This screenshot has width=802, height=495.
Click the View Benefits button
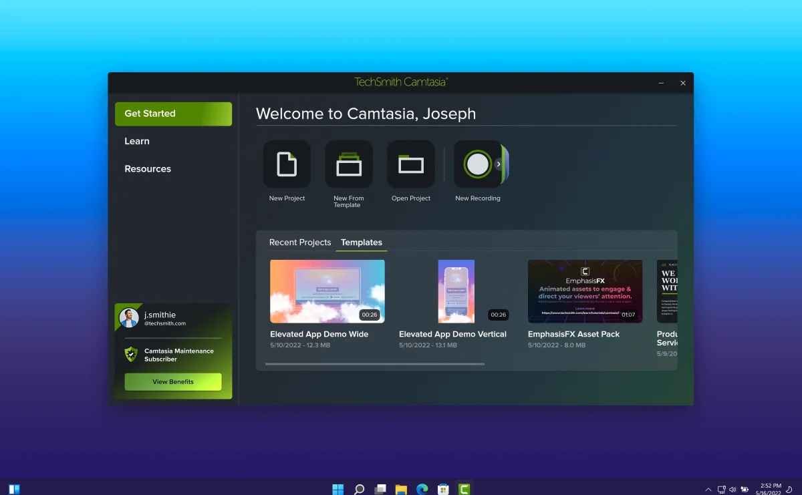tap(173, 382)
